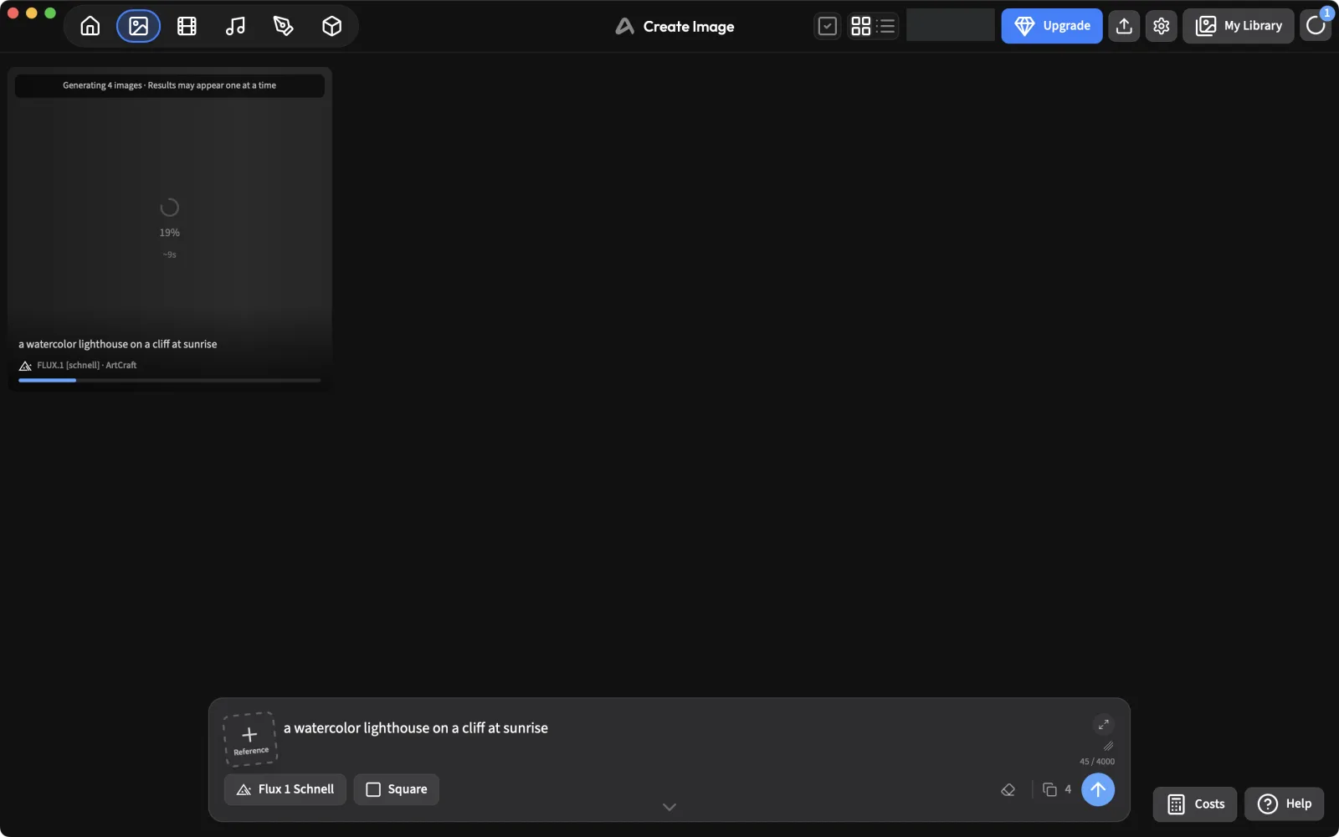The width and height of the screenshot is (1339, 837).
Task: Clear prompt with the eraser icon
Action: [1008, 789]
